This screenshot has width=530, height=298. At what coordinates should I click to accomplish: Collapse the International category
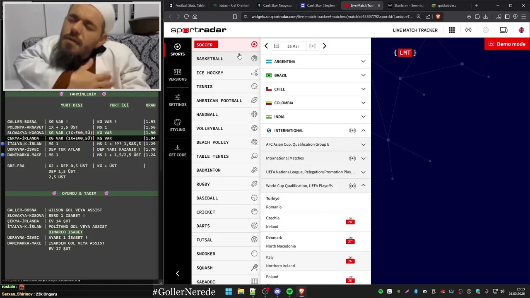(363, 130)
